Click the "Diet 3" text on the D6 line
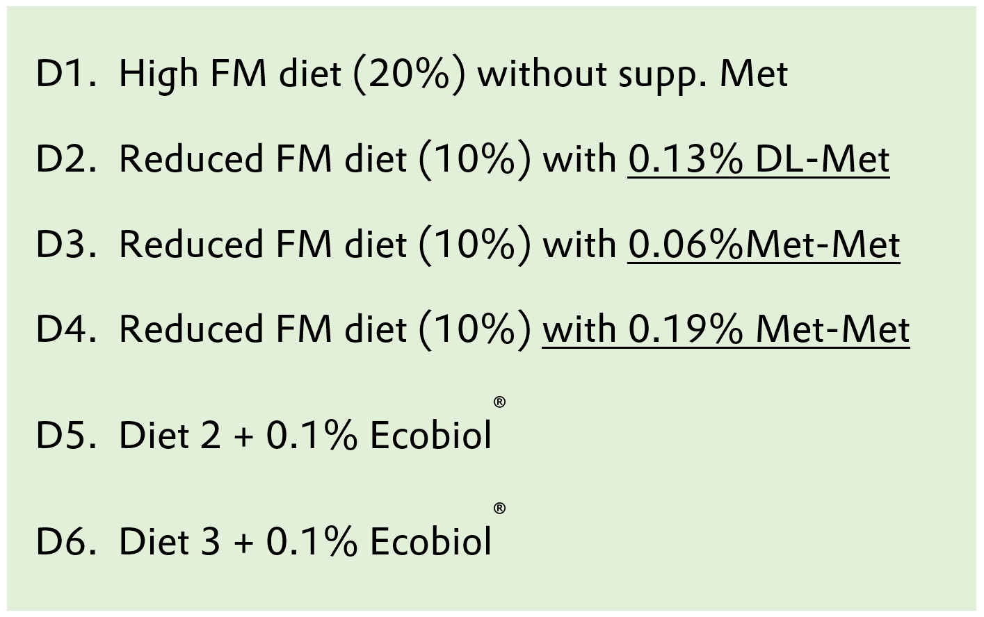984x617 pixels. (170, 543)
